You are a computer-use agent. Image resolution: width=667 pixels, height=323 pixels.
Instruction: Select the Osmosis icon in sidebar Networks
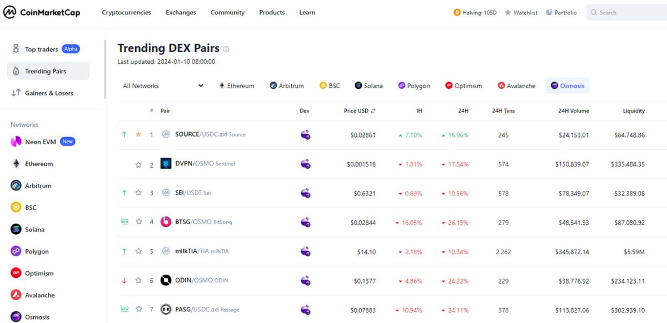pyautogui.click(x=16, y=317)
